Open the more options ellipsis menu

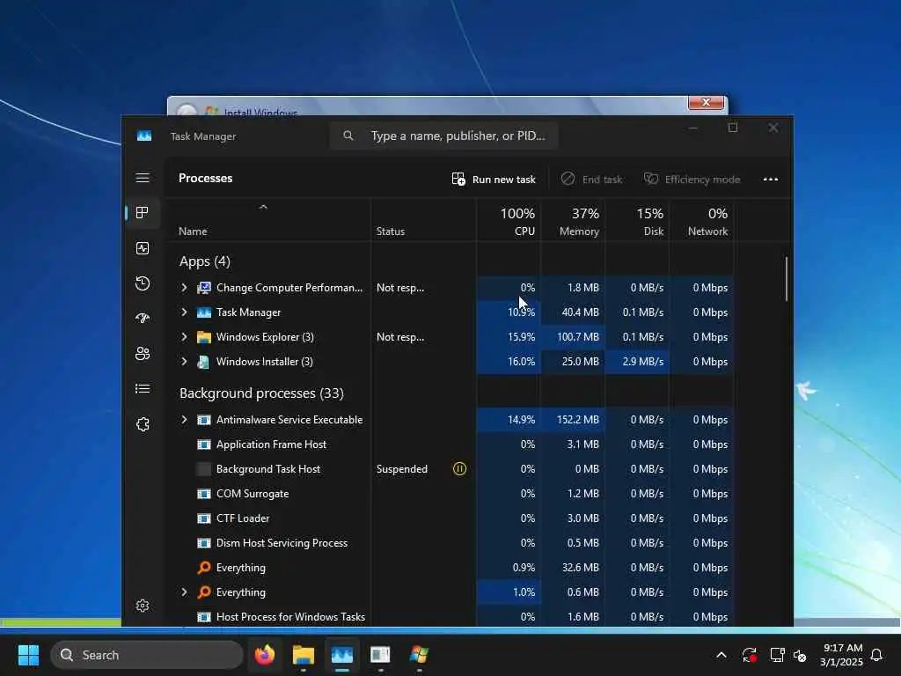click(771, 180)
